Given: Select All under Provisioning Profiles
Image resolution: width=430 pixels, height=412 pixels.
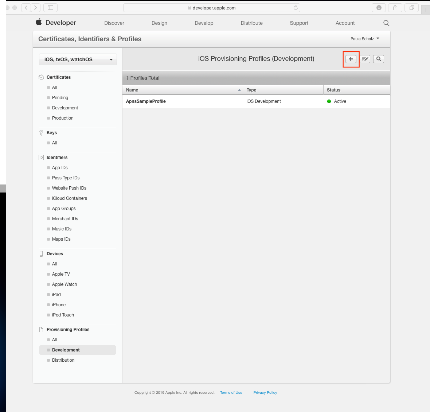Looking at the screenshot, I should click(x=54, y=340).
